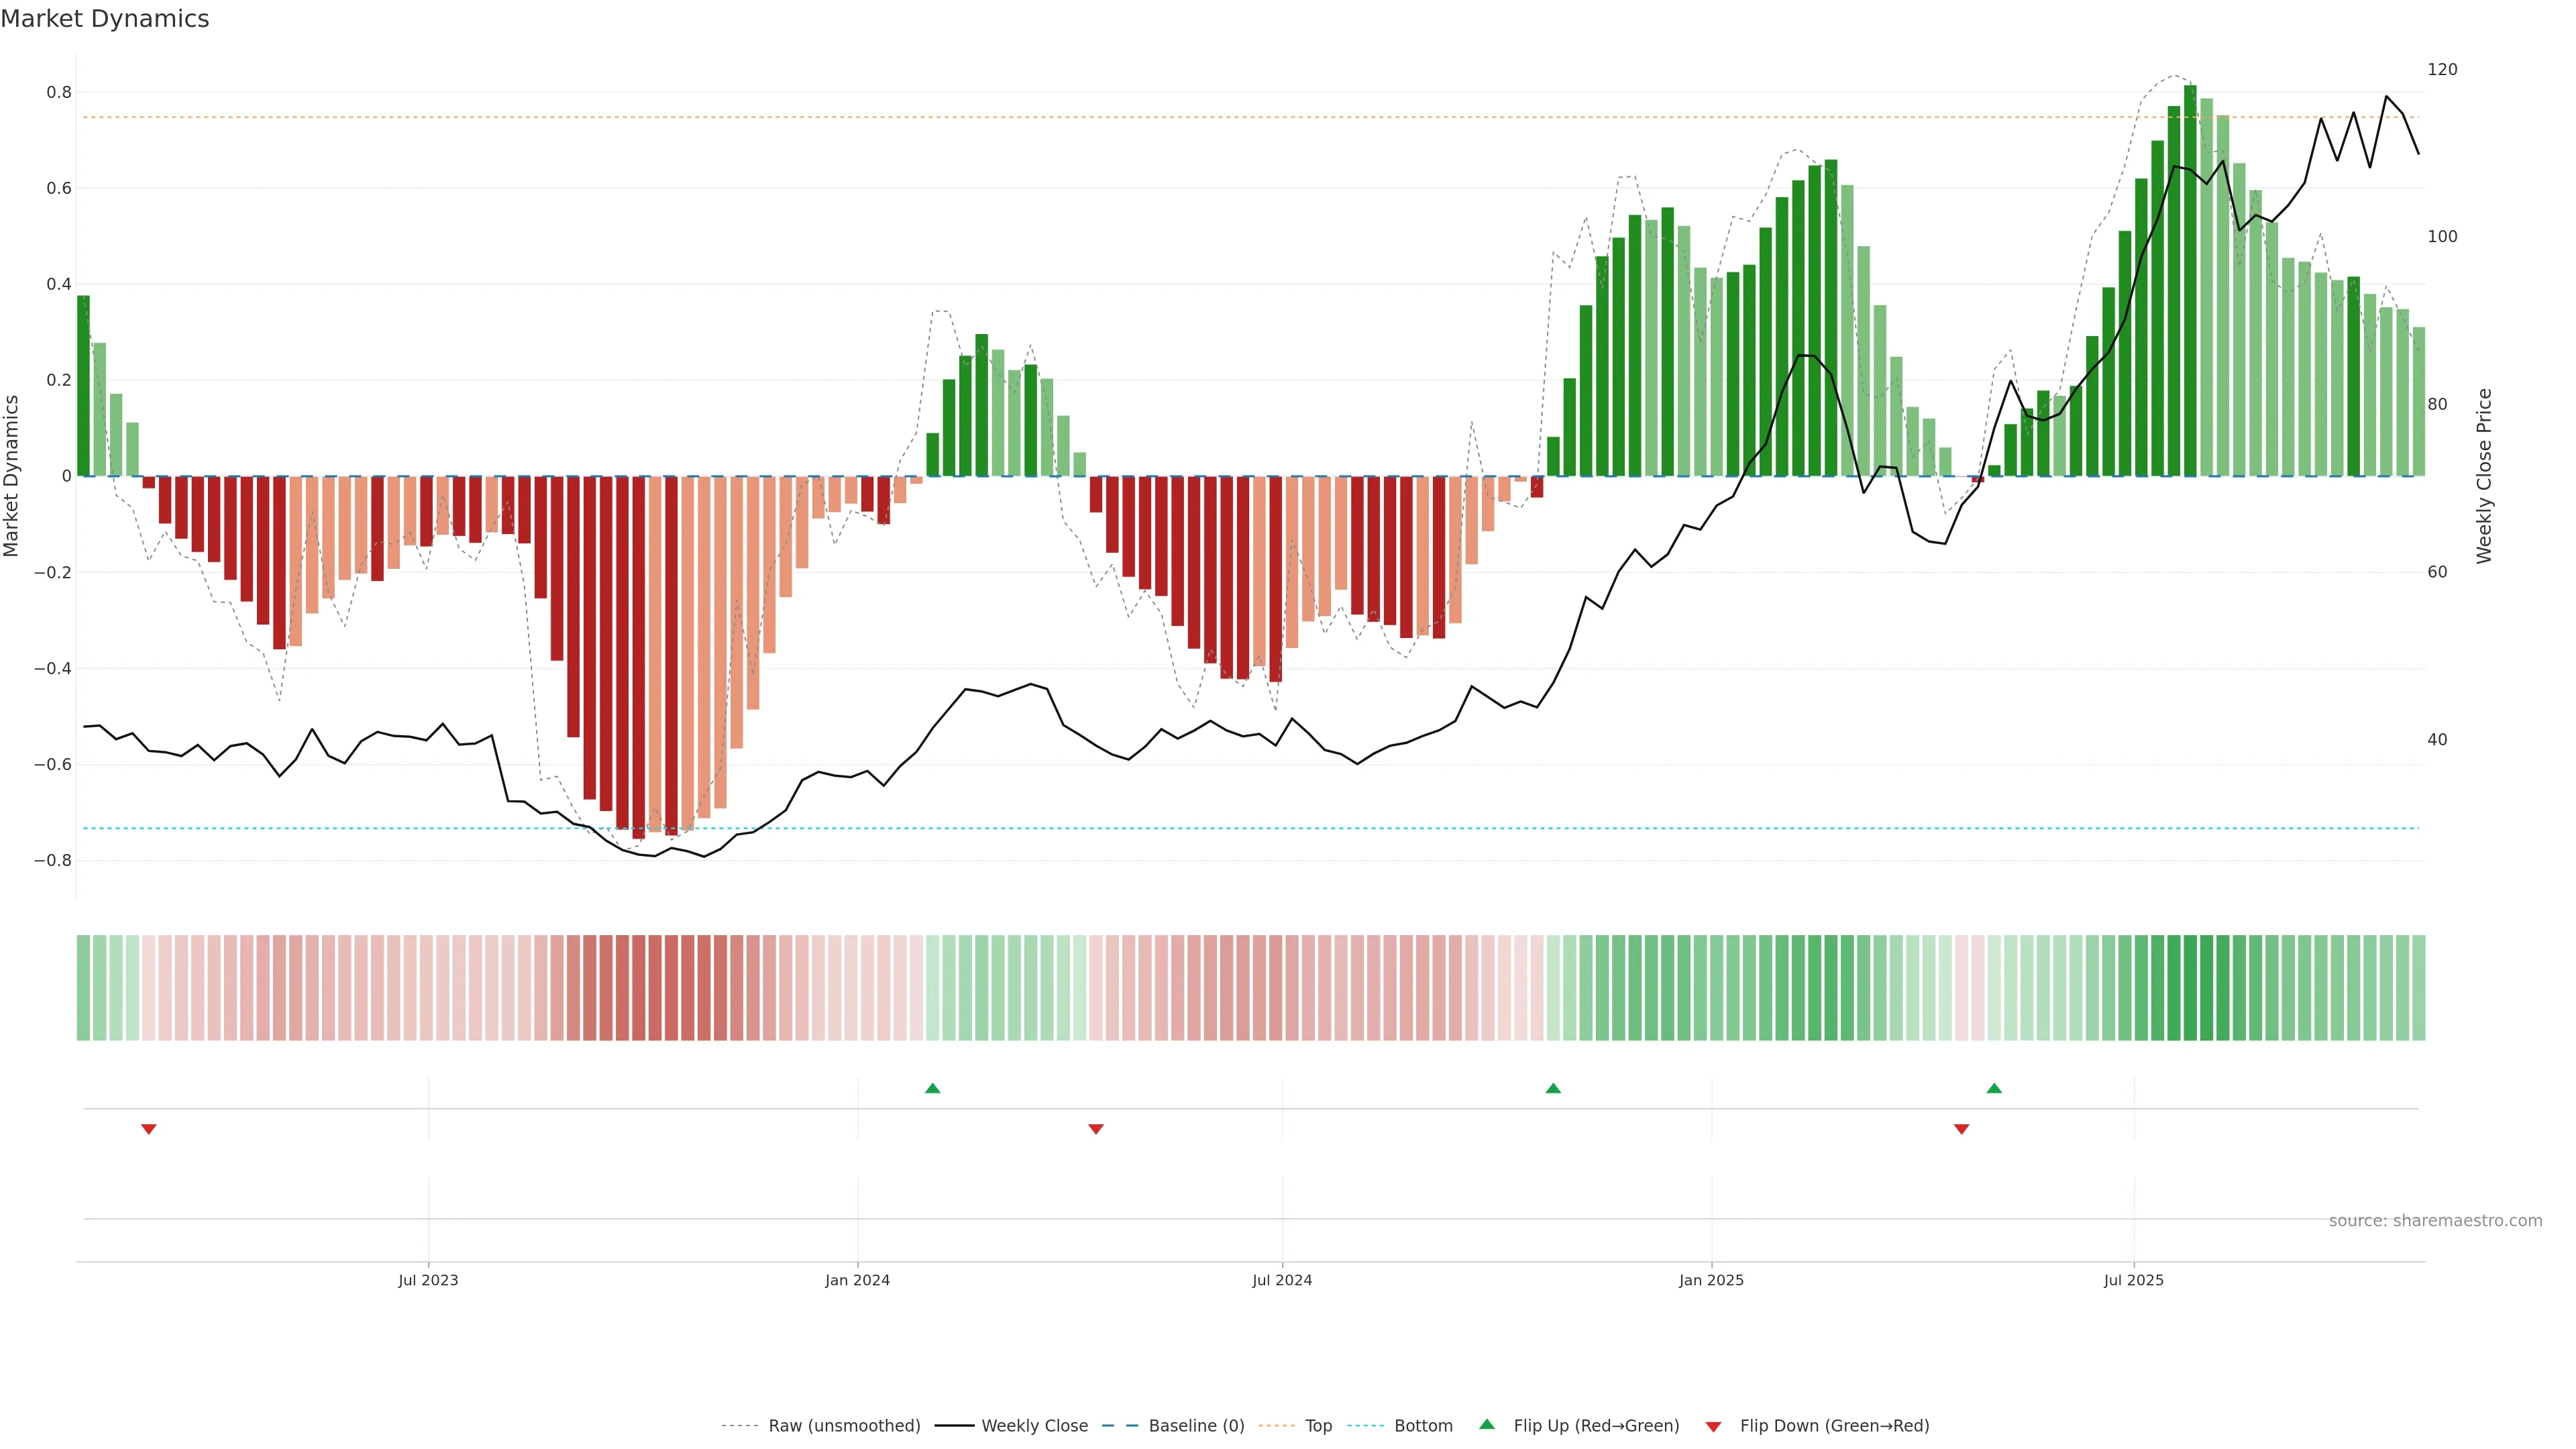Click the middle green Flip Up triangle marker
The width and height of the screenshot is (2576, 1449).
tap(1553, 1088)
